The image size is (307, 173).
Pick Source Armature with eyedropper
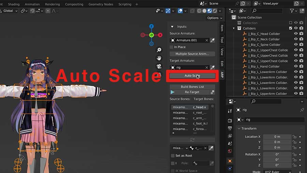[x=213, y=40]
